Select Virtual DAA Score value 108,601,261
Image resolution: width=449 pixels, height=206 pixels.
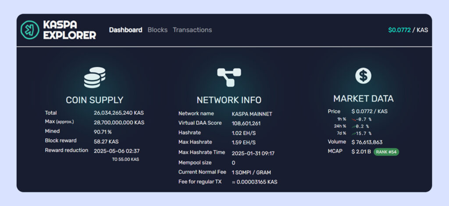(246, 123)
